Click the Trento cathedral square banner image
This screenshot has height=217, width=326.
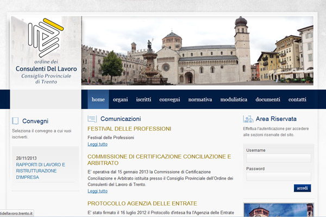click(x=197, y=51)
